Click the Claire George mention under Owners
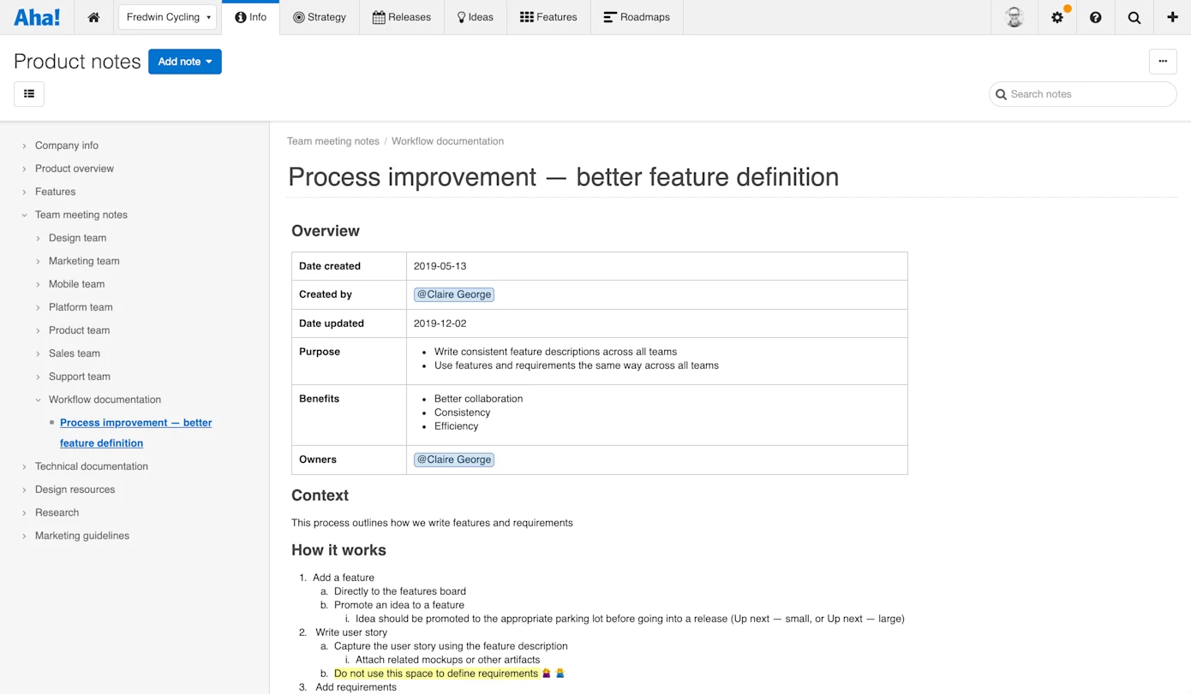This screenshot has height=694, width=1191. (x=453, y=460)
